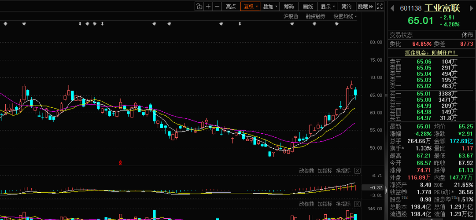The height and width of the screenshot is (220, 476).
Task: Expand the 叠加 overlay dropdown
Action: 270,6
